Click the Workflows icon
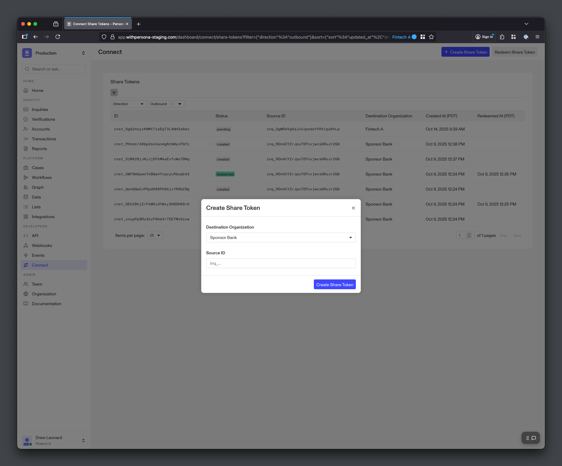Image resolution: width=562 pixels, height=466 pixels. 26,177
